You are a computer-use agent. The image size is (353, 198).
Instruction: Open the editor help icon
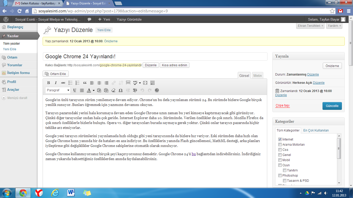(157, 90)
